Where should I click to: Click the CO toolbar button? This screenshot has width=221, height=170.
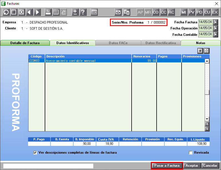(x=155, y=12)
